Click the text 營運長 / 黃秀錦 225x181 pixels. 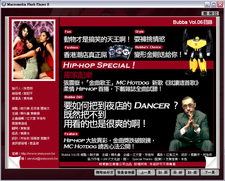pos(22,98)
